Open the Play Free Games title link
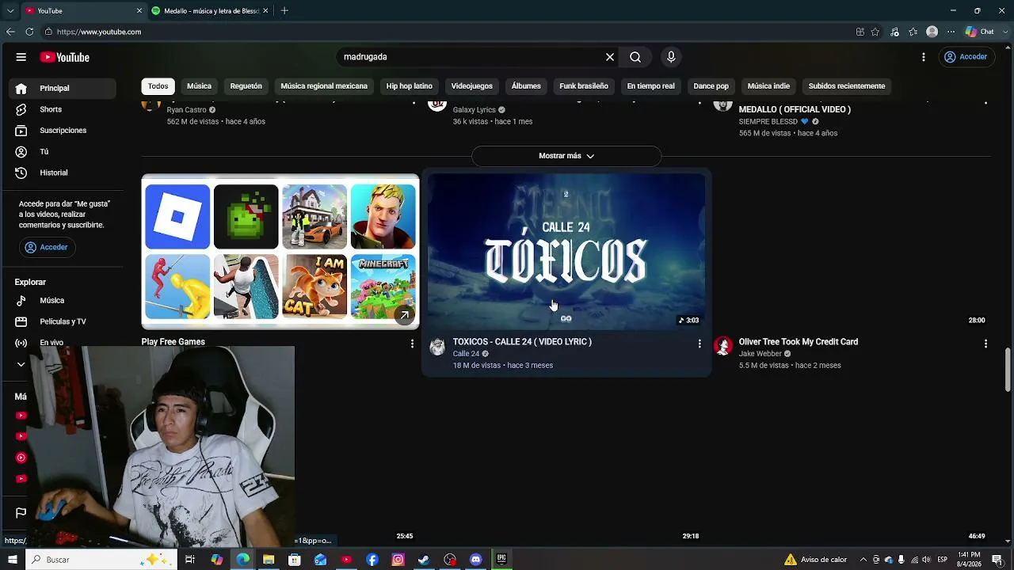 (x=173, y=342)
